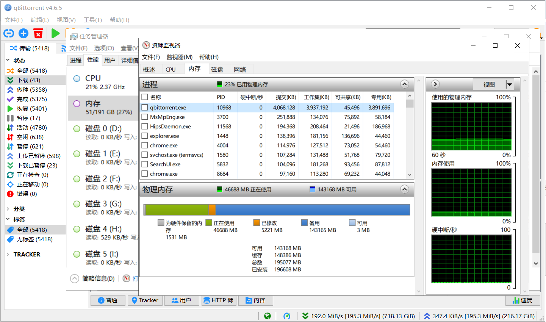Screen dimensions: 546x322
Task: Select 上传已暂停 (598) filter
Action: (35, 156)
